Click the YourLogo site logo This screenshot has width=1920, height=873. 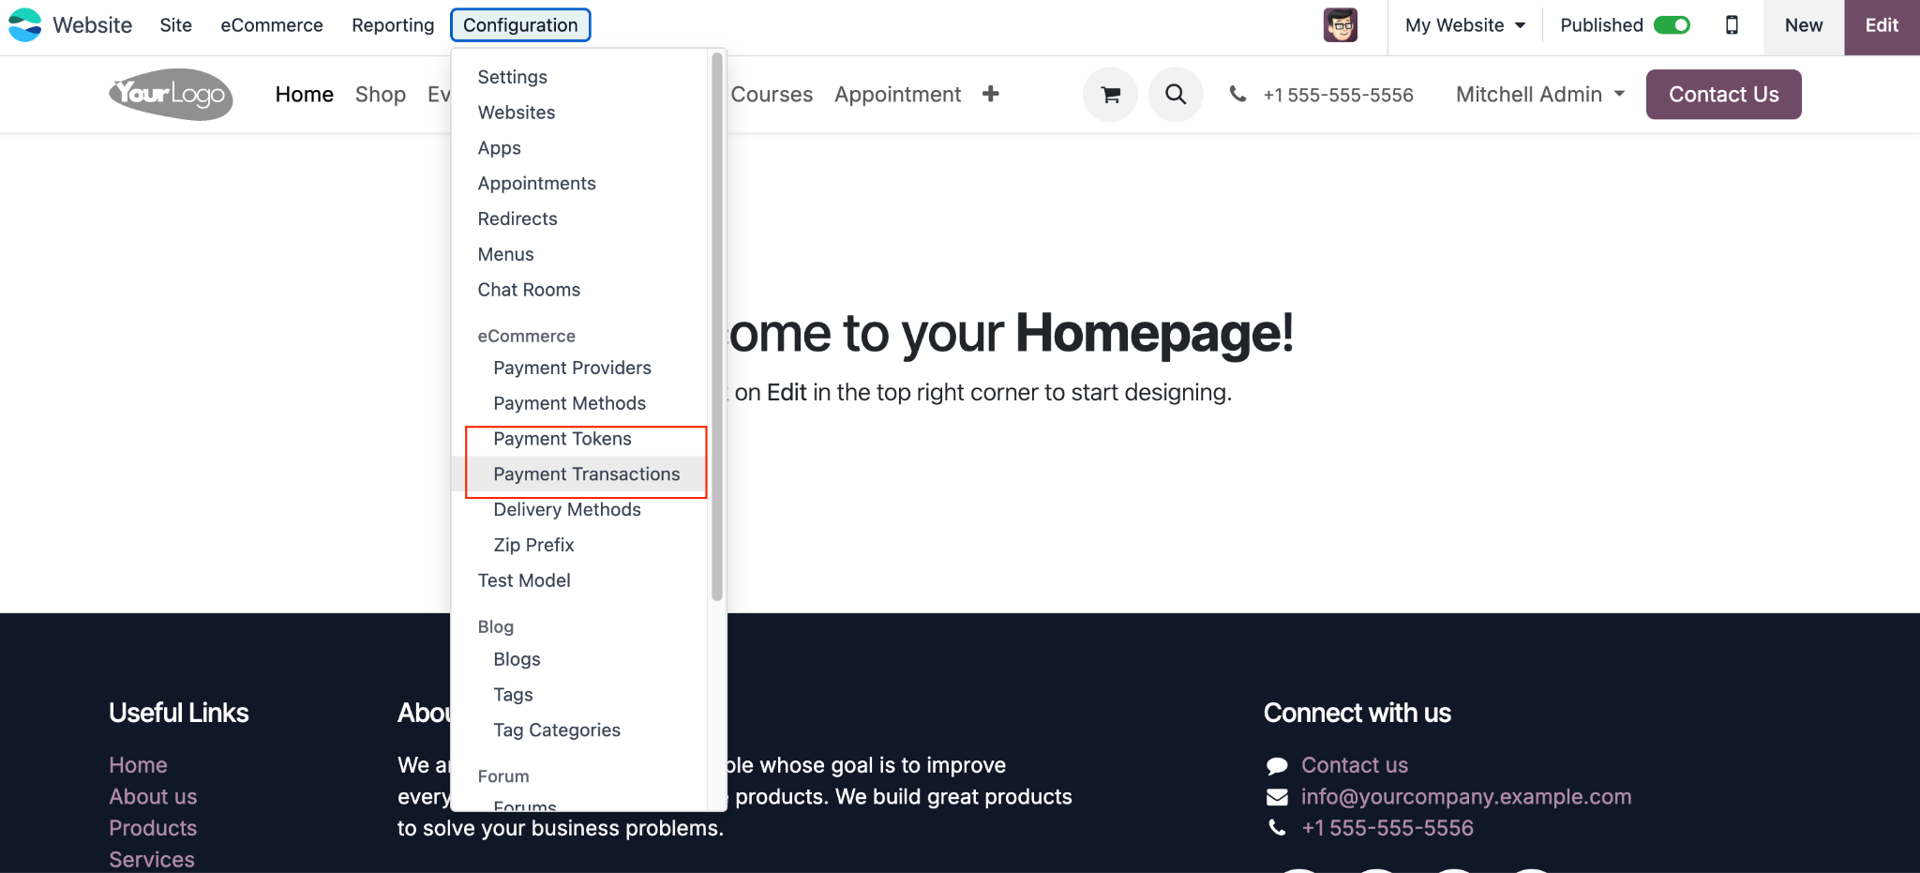171,94
